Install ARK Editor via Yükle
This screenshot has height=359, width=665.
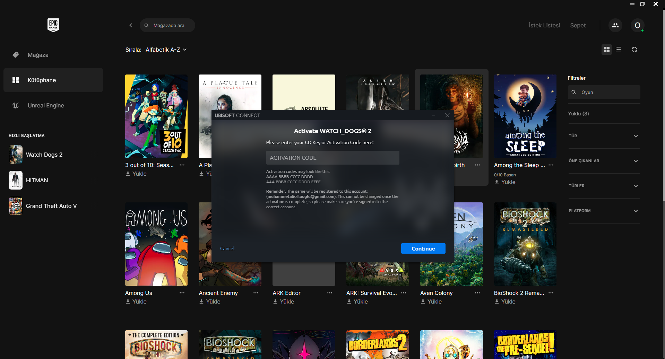coord(284,301)
